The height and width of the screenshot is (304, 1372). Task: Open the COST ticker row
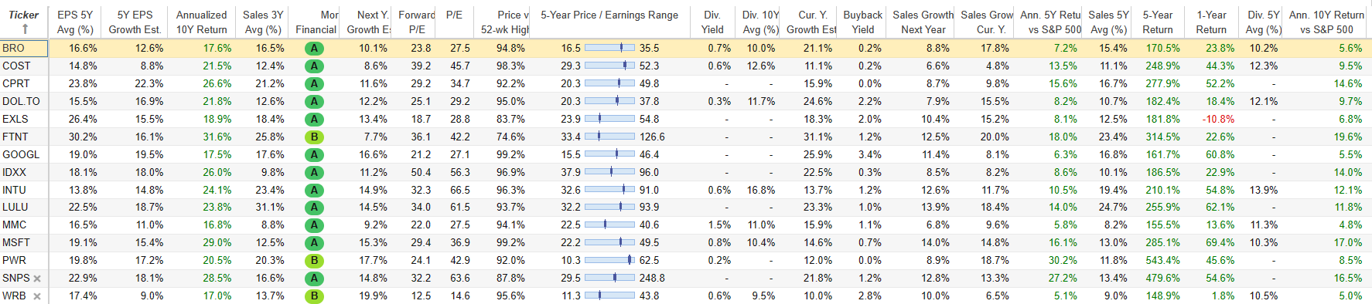click(16, 66)
